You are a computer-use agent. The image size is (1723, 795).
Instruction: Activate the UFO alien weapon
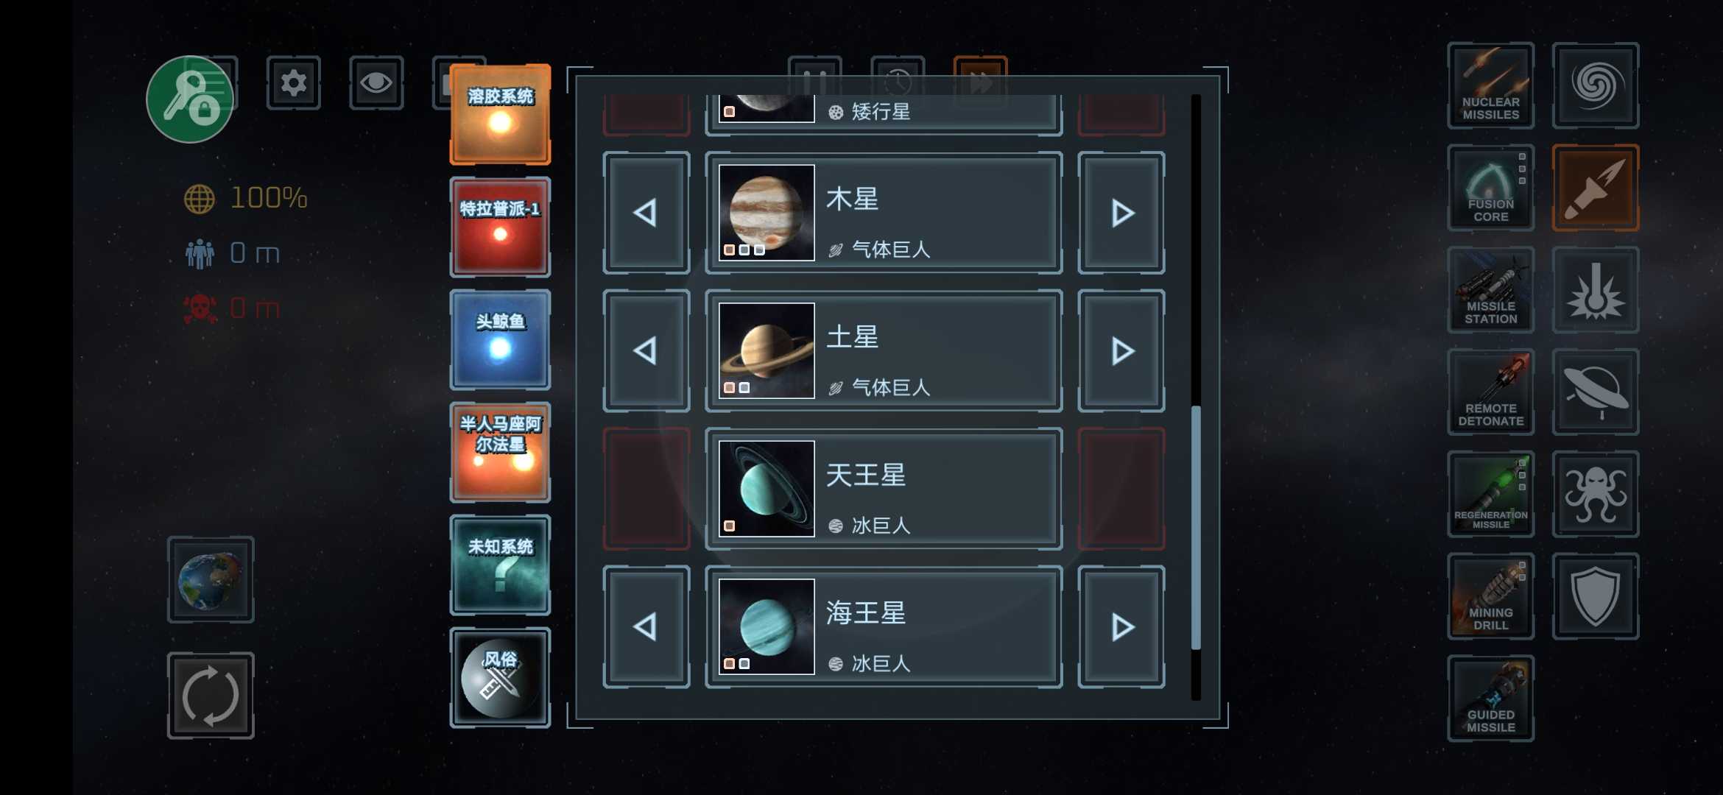pos(1595,392)
